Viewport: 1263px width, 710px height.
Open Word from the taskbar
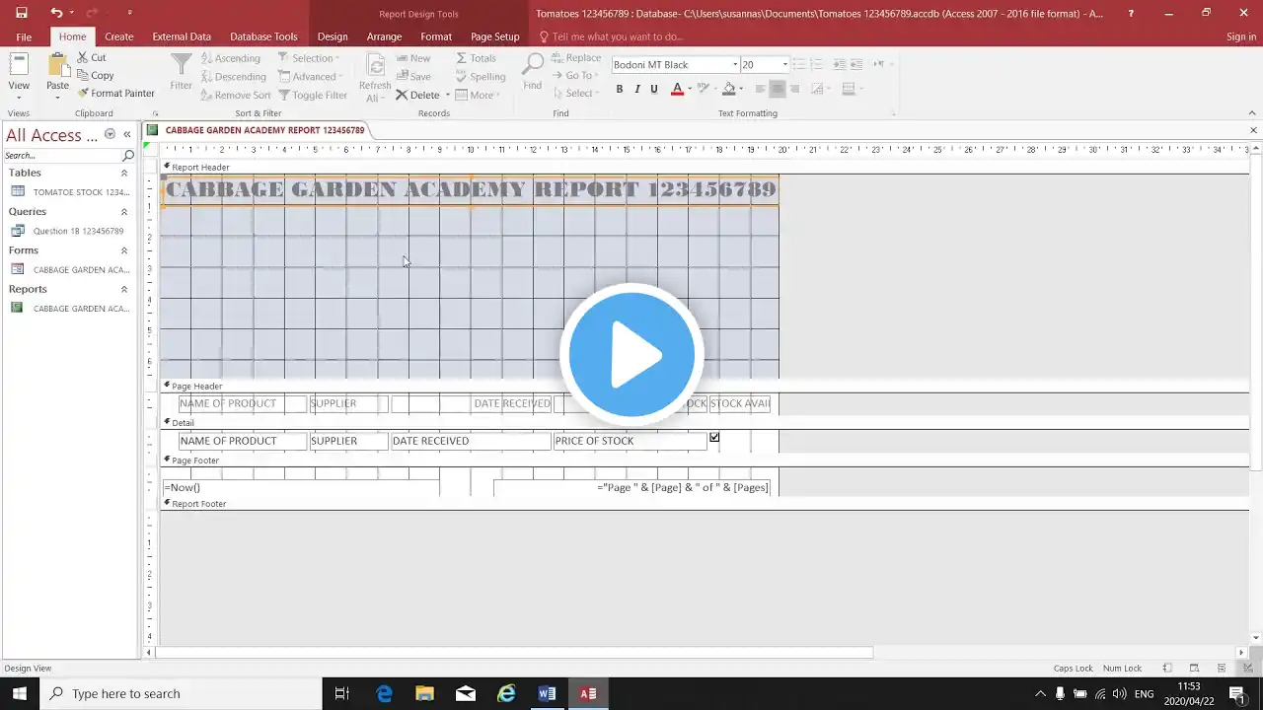[547, 693]
